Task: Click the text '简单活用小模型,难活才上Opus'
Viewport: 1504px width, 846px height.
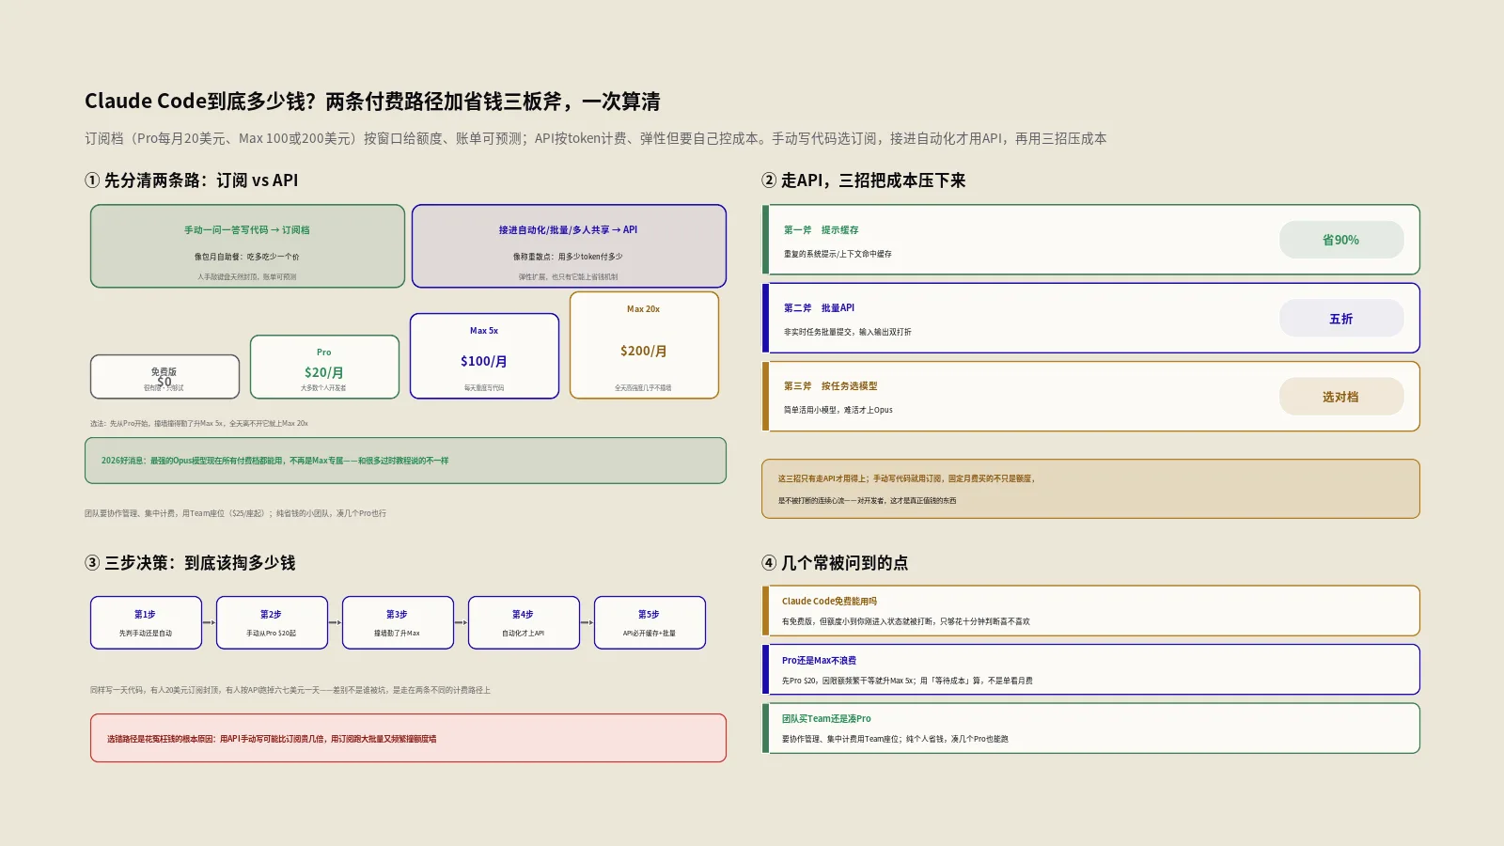Action: [x=838, y=410]
